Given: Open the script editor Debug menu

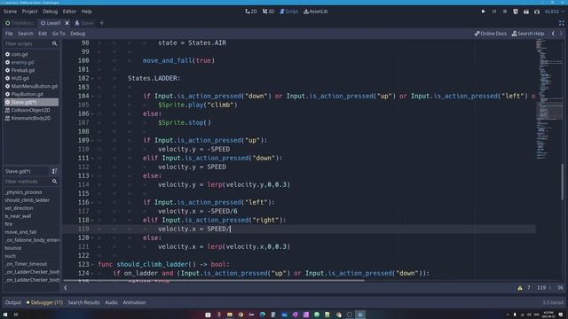Looking at the screenshot, I should (77, 34).
